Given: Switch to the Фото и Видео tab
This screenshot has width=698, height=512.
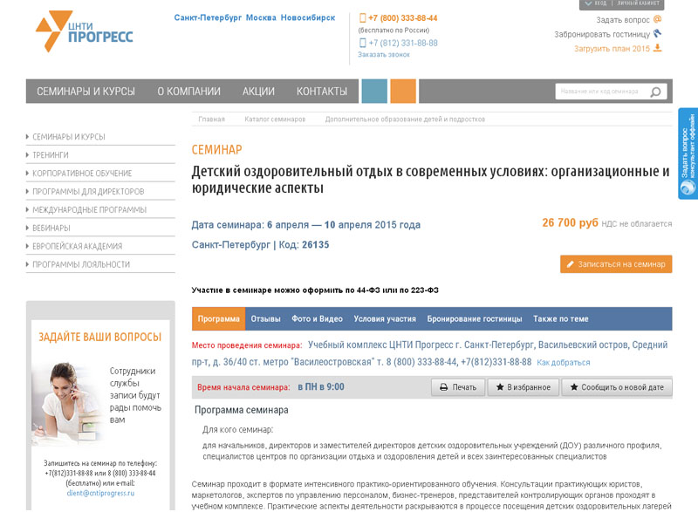Looking at the screenshot, I should (x=317, y=318).
